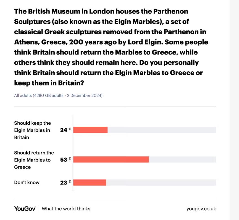Click the 23 percent value

65,183
